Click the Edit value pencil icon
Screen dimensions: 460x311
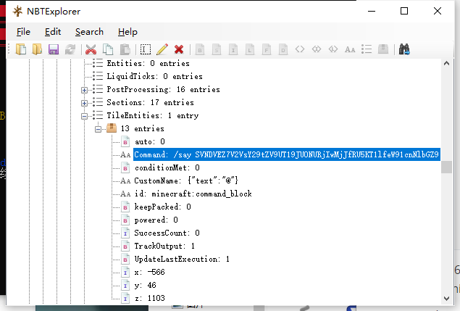pos(162,49)
